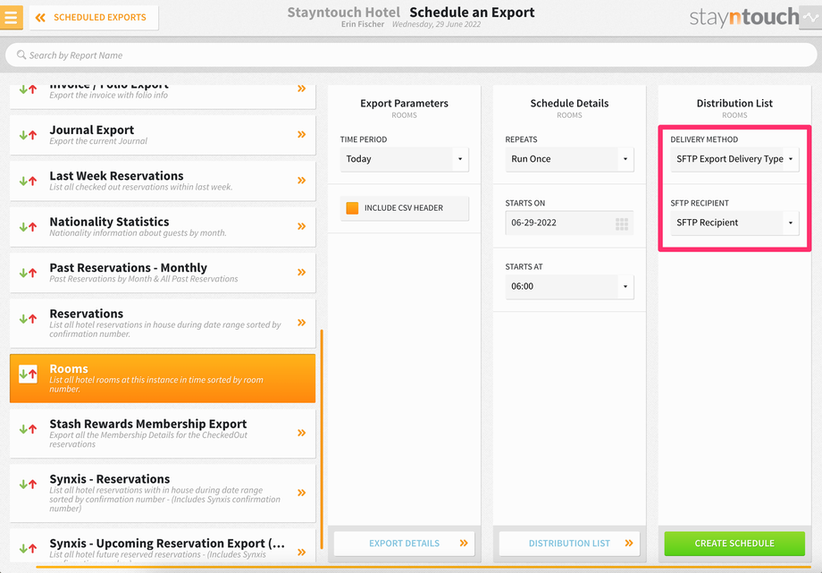The image size is (822, 573).
Task: Go back to Scheduled Exports
Action: [94, 17]
